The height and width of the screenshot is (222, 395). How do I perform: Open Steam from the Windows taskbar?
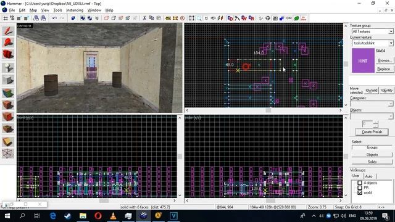[67, 216]
